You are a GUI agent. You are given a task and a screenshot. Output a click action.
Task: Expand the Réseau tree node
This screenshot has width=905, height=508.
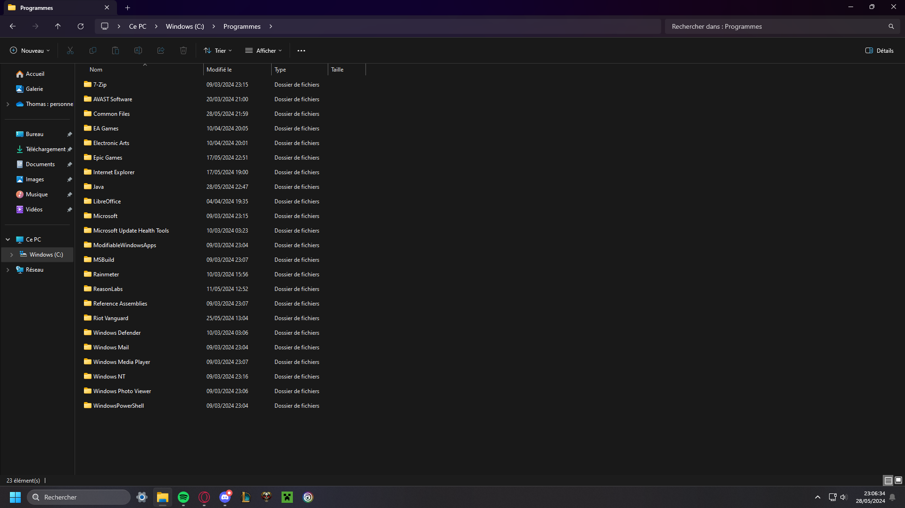point(8,270)
